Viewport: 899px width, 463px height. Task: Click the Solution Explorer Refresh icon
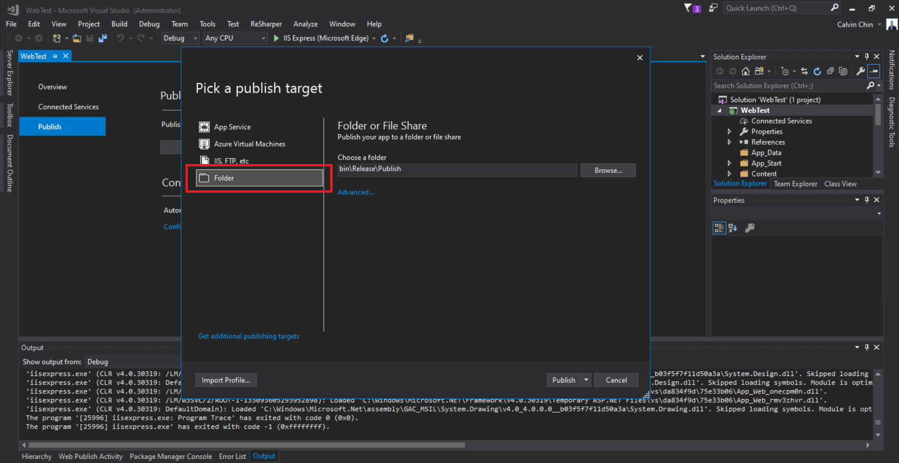[x=817, y=71]
